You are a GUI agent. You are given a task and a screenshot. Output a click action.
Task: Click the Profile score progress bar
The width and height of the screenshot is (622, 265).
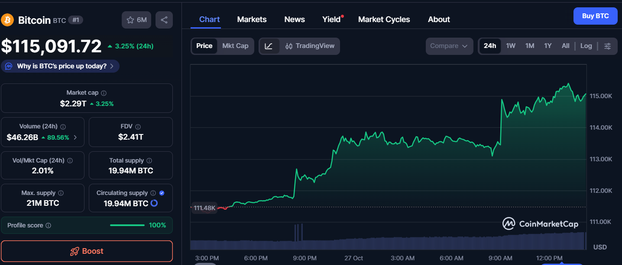(127, 225)
